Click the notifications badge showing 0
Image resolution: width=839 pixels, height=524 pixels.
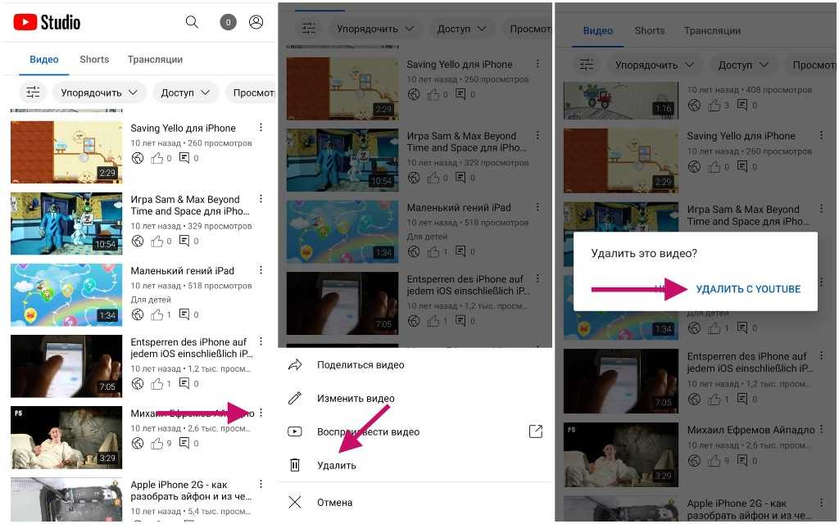[x=228, y=22]
